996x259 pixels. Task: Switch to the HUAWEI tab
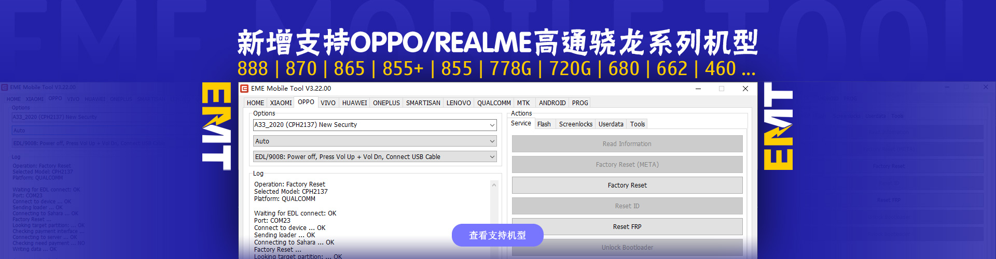[354, 103]
